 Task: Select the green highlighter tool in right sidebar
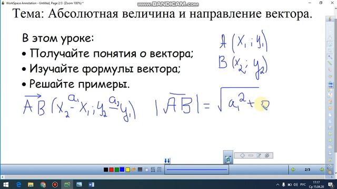330,63
